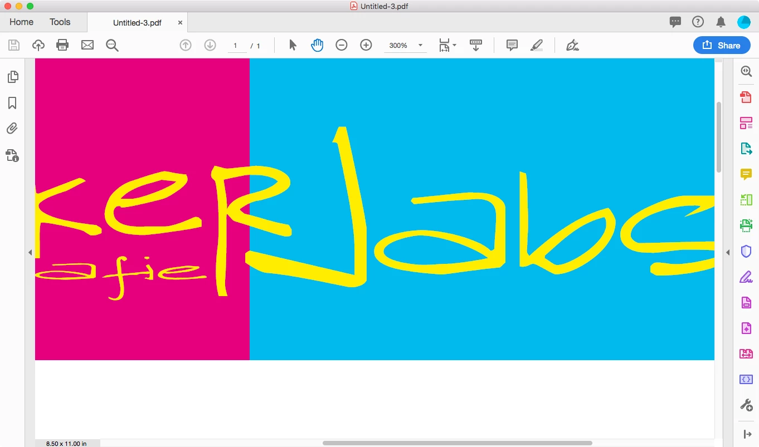Open the Scan and OCR tool
The height and width of the screenshot is (447, 759).
point(746,225)
